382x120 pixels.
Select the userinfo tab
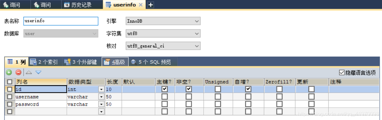(x=124, y=5)
